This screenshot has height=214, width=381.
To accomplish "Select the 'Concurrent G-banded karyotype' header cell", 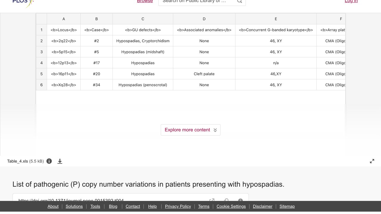I will 276,30.
